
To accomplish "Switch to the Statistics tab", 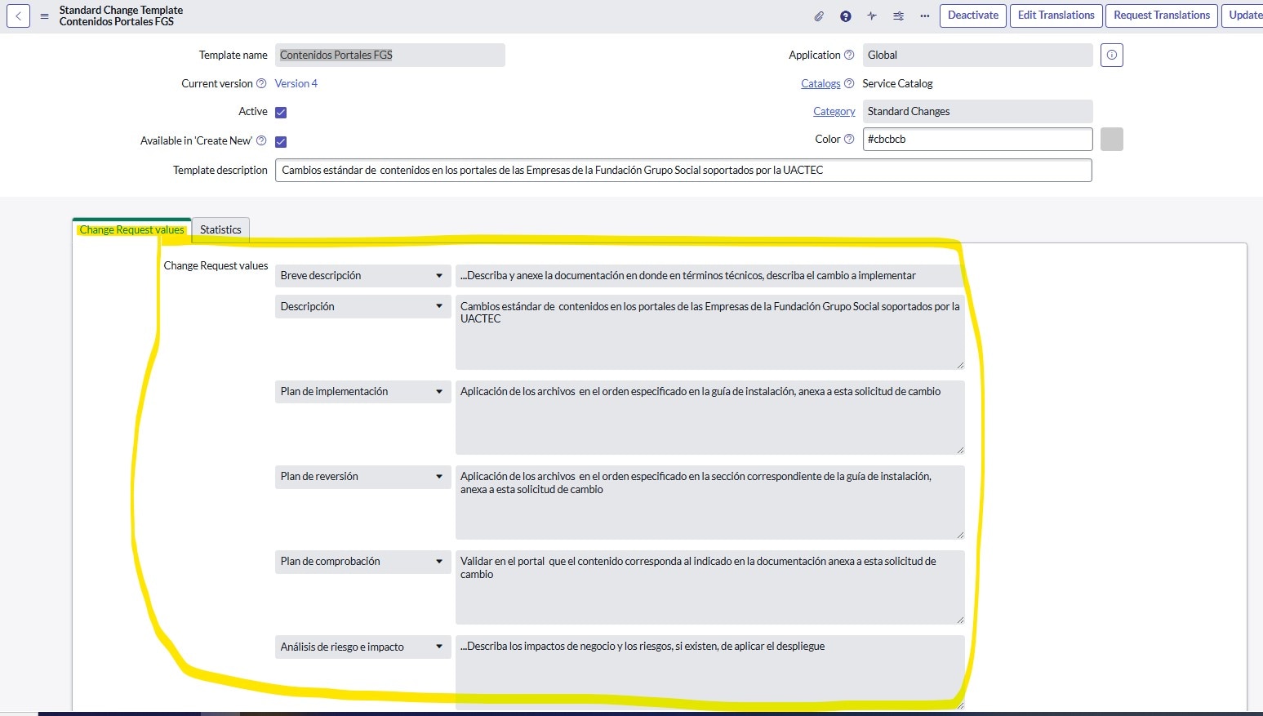I will point(220,229).
